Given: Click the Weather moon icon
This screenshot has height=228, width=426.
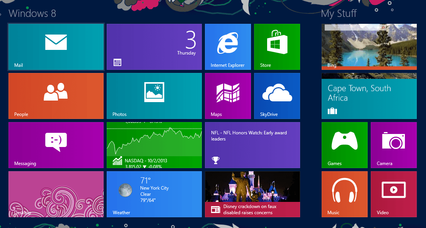Looking at the screenshot, I should point(125,190).
